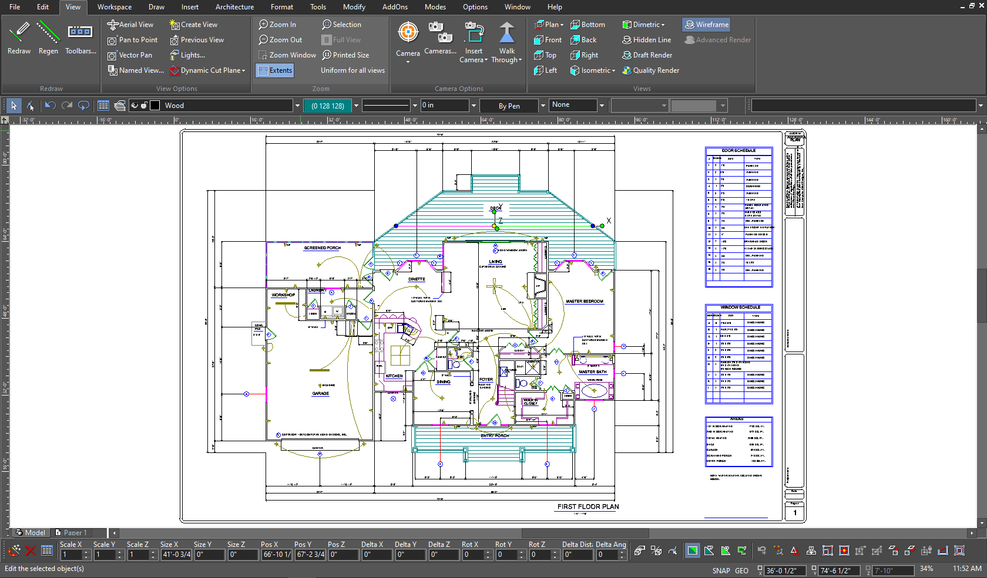Click the Redraw tool icon
This screenshot has width=987, height=578.
[x=19, y=32]
